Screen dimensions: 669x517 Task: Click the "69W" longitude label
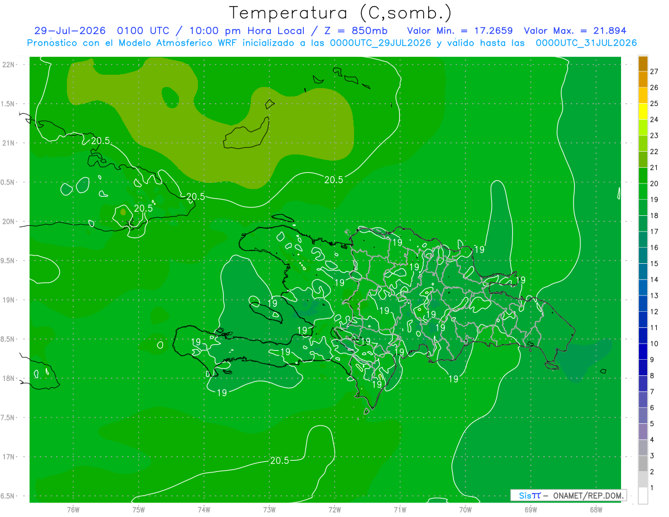(531, 510)
